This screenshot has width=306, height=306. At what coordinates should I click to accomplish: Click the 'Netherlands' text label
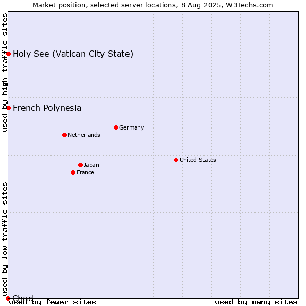click(x=84, y=135)
